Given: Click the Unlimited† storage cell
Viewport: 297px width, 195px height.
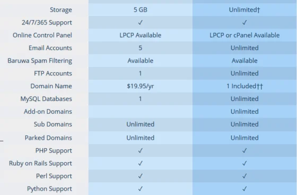Looking at the screenshot, I should (x=244, y=10).
